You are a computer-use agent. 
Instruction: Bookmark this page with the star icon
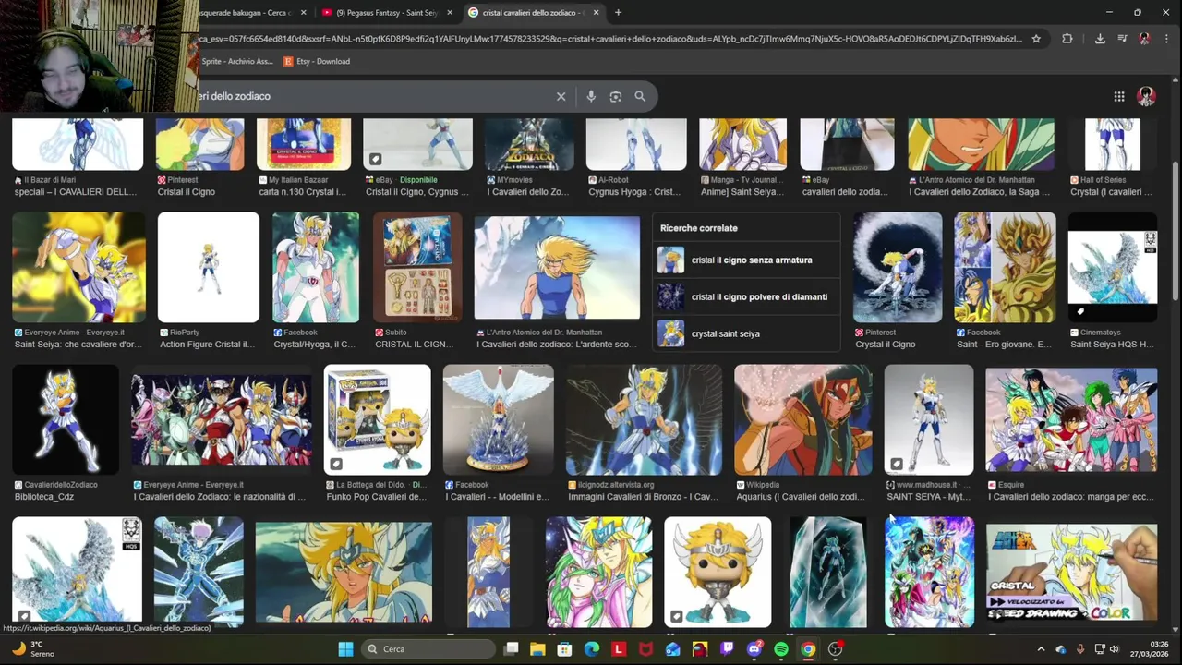coord(1036,39)
